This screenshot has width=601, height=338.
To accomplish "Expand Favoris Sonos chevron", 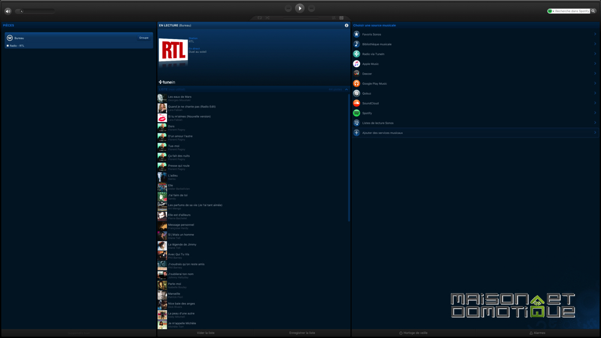I will tap(595, 34).
